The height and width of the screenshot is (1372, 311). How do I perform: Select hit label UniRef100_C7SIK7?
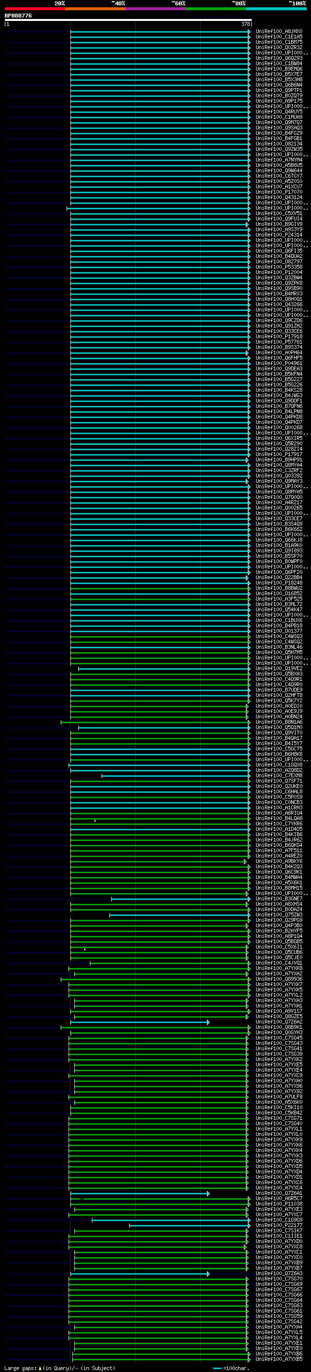click(279, 1231)
